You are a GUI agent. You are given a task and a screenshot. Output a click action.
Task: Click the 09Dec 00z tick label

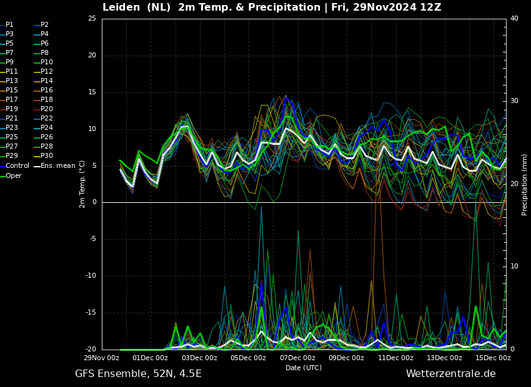tap(347, 358)
